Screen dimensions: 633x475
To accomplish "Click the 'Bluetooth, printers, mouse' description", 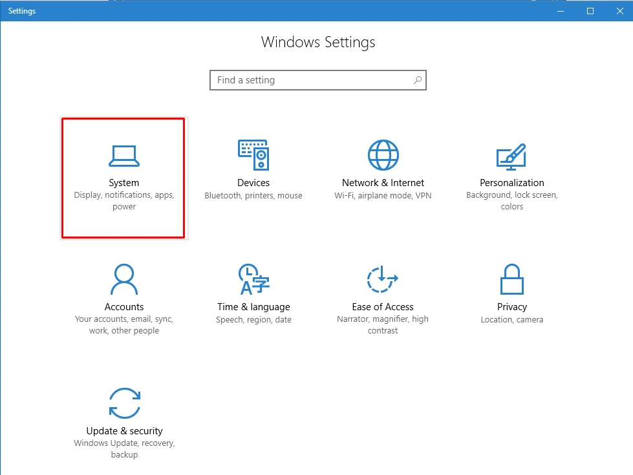I will pyautogui.click(x=253, y=195).
